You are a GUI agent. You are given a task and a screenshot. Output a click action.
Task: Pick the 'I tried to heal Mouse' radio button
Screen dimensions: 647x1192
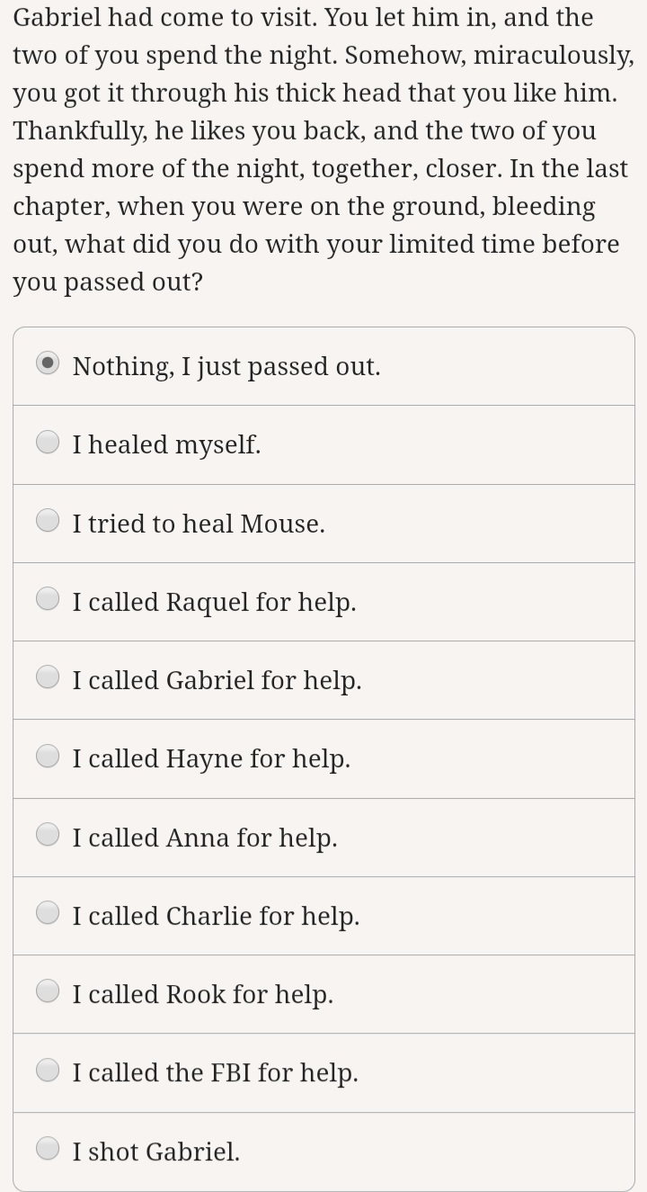pyautogui.click(x=48, y=520)
